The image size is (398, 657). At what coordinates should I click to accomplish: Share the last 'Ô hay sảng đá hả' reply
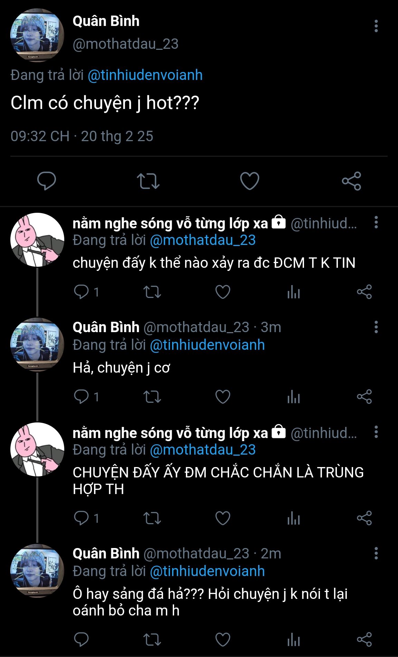click(364, 640)
